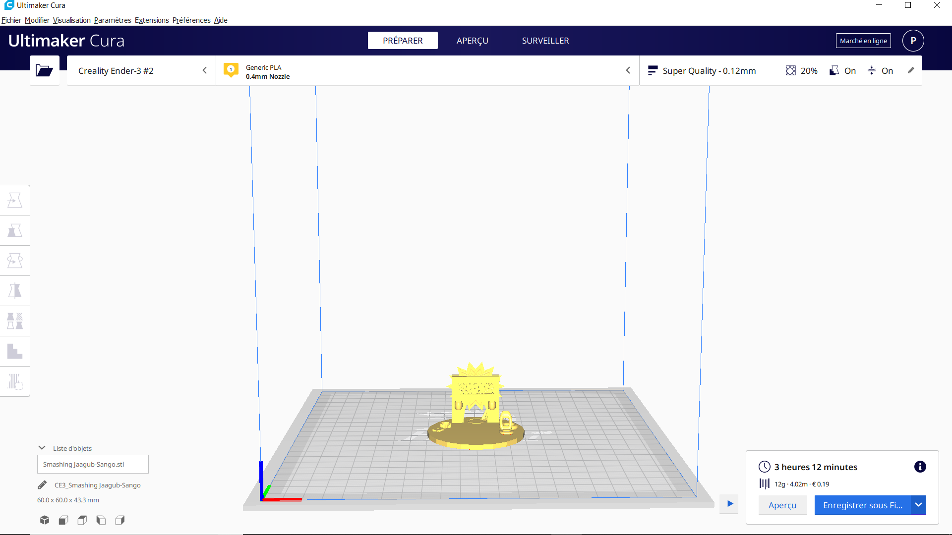Open file with the folder icon
The width and height of the screenshot is (952, 535).
point(45,70)
